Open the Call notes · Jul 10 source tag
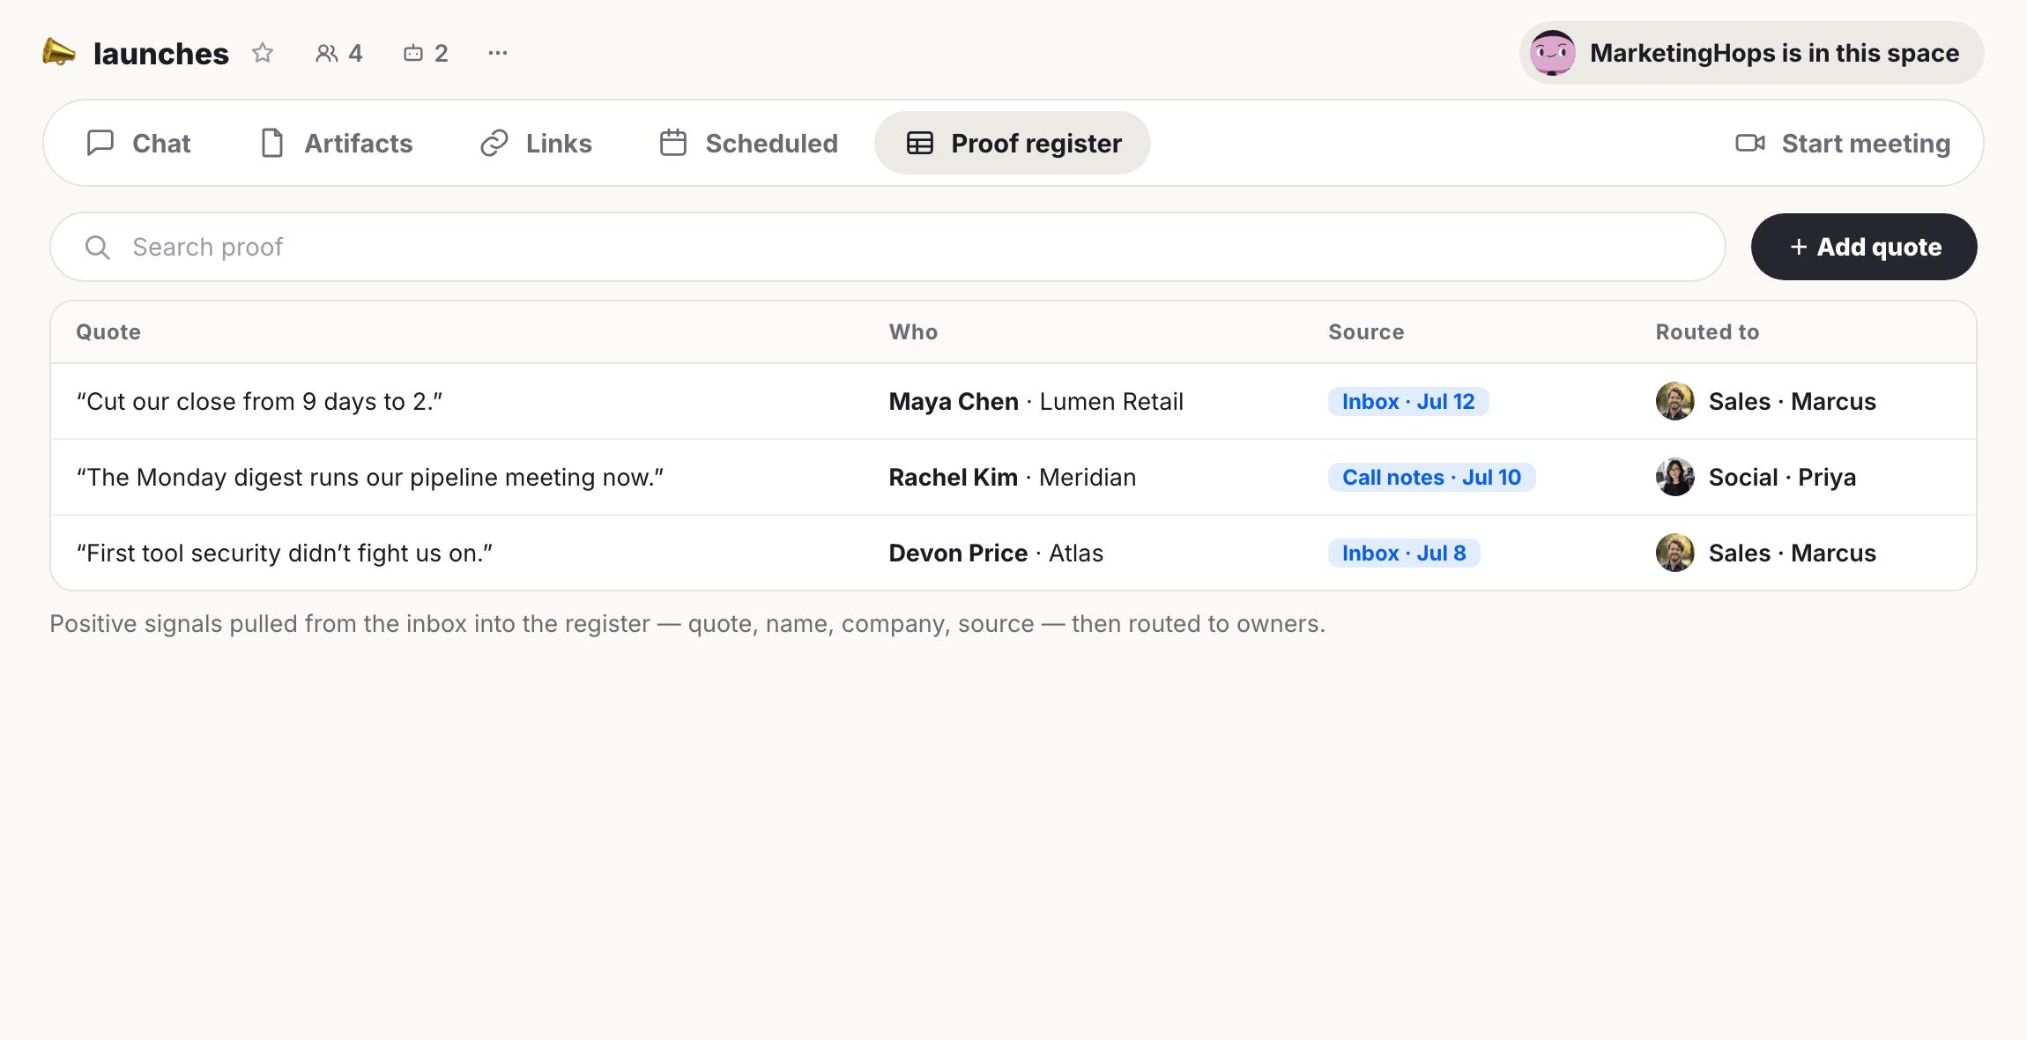The image size is (2027, 1040). (1431, 477)
